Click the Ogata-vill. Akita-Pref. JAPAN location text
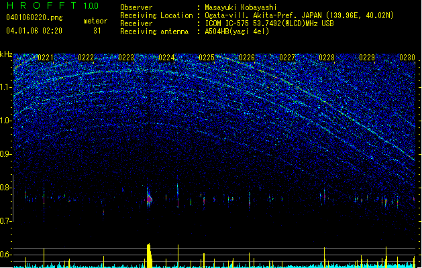 tap(299, 15)
